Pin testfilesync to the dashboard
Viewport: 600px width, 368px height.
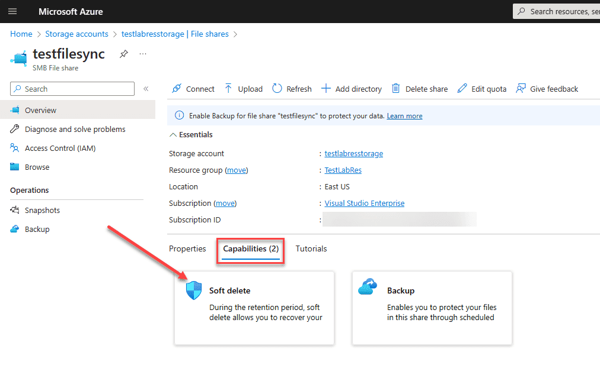[x=123, y=54]
